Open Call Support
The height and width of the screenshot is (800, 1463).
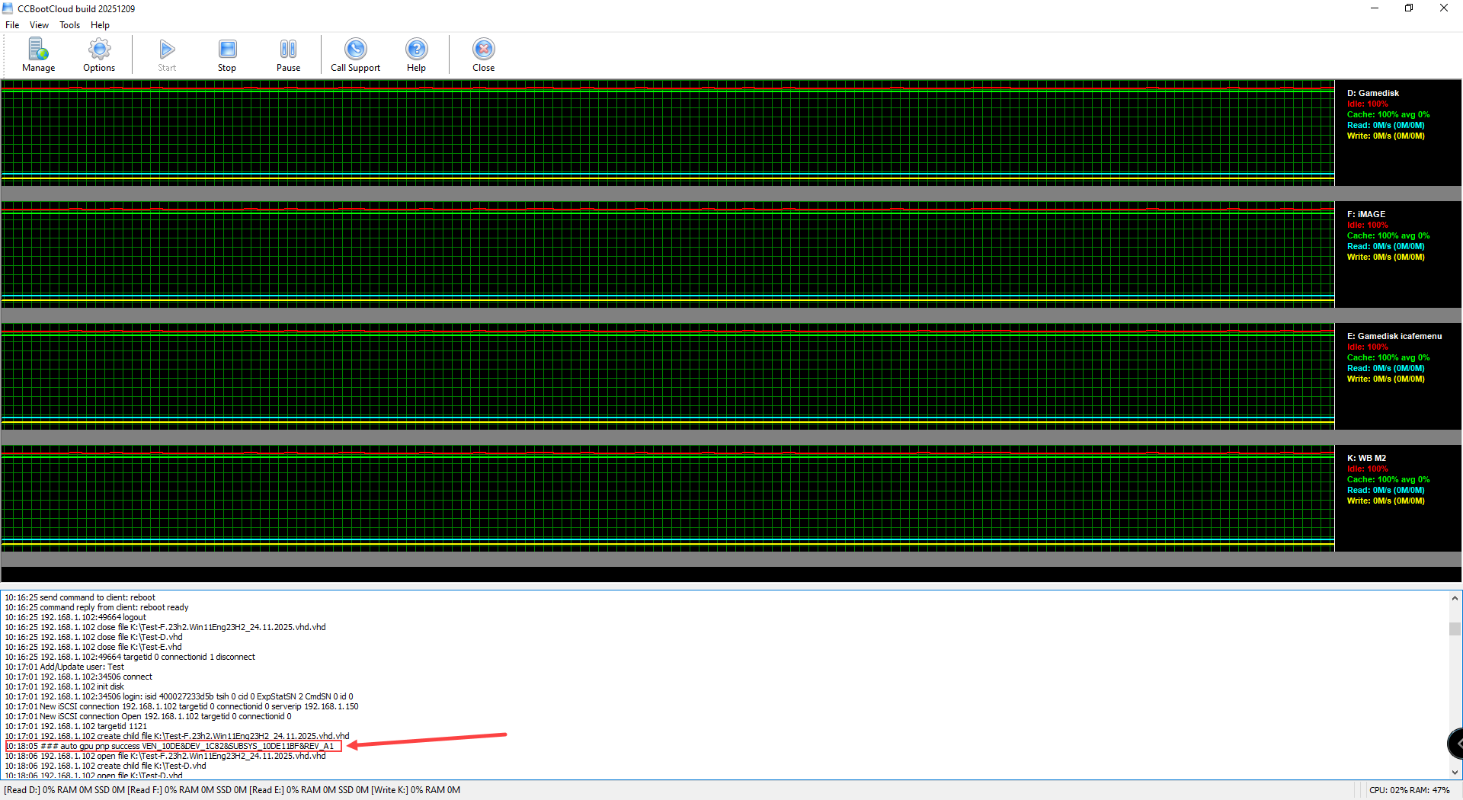click(355, 53)
